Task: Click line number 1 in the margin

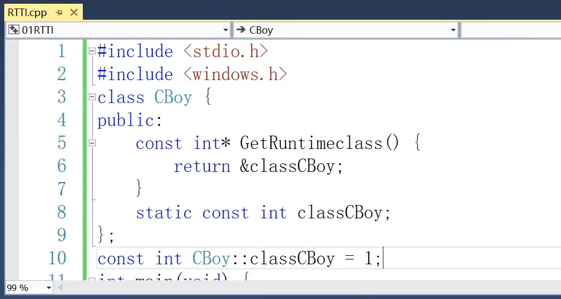Action: (x=61, y=51)
